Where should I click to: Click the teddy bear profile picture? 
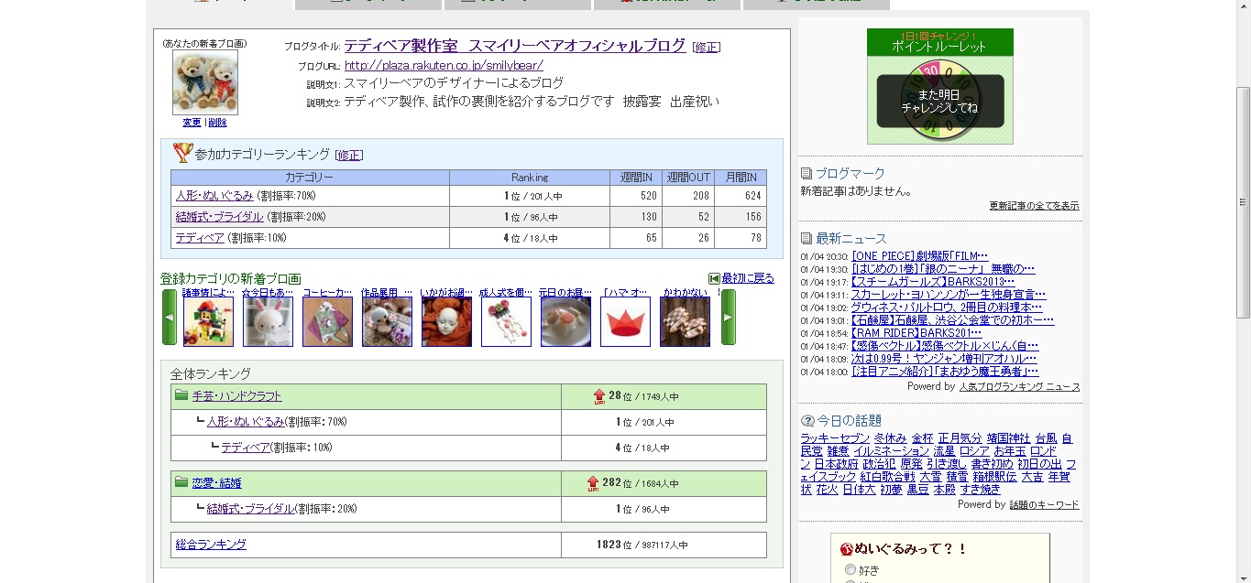[x=205, y=82]
